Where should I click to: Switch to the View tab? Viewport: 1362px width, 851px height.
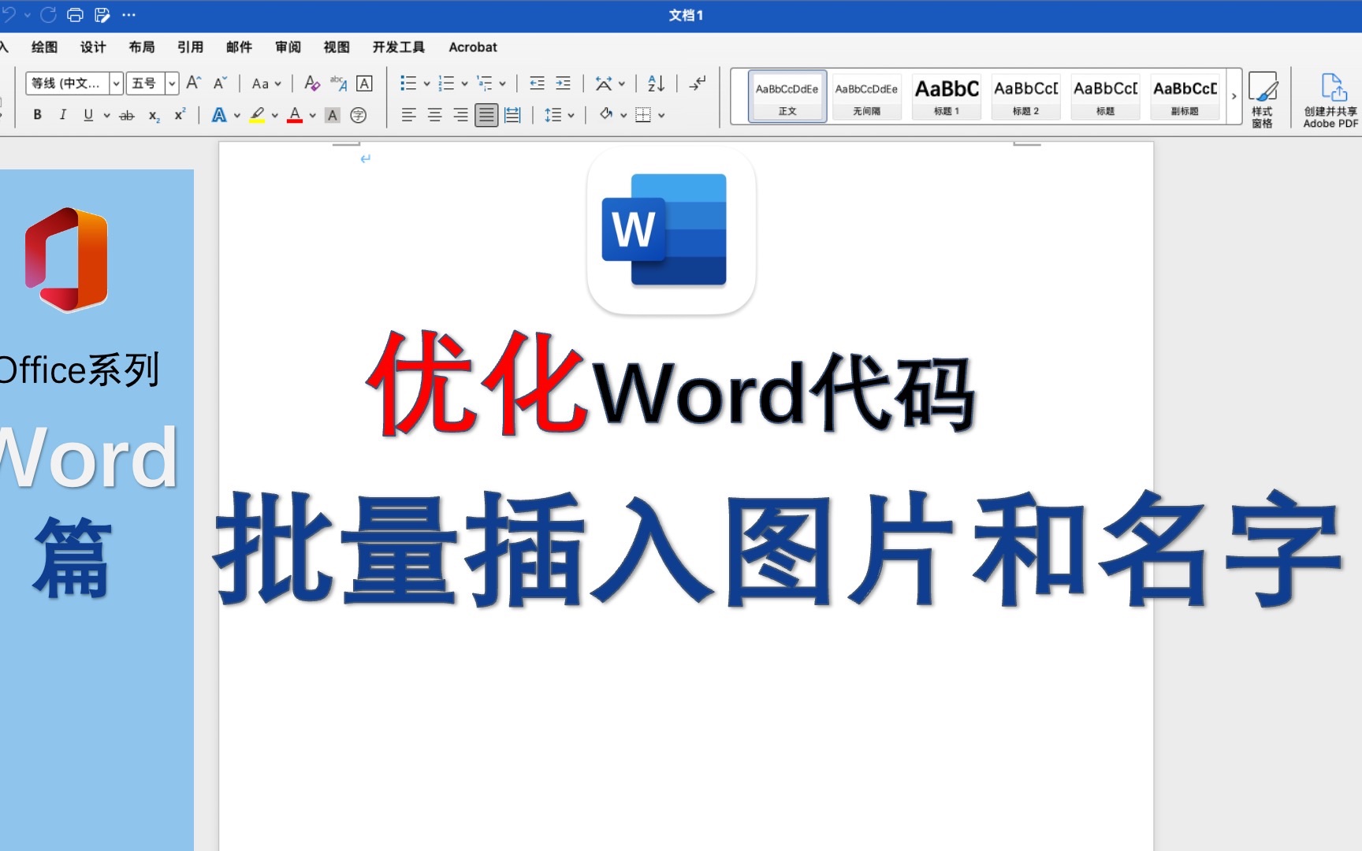pyautogui.click(x=337, y=47)
